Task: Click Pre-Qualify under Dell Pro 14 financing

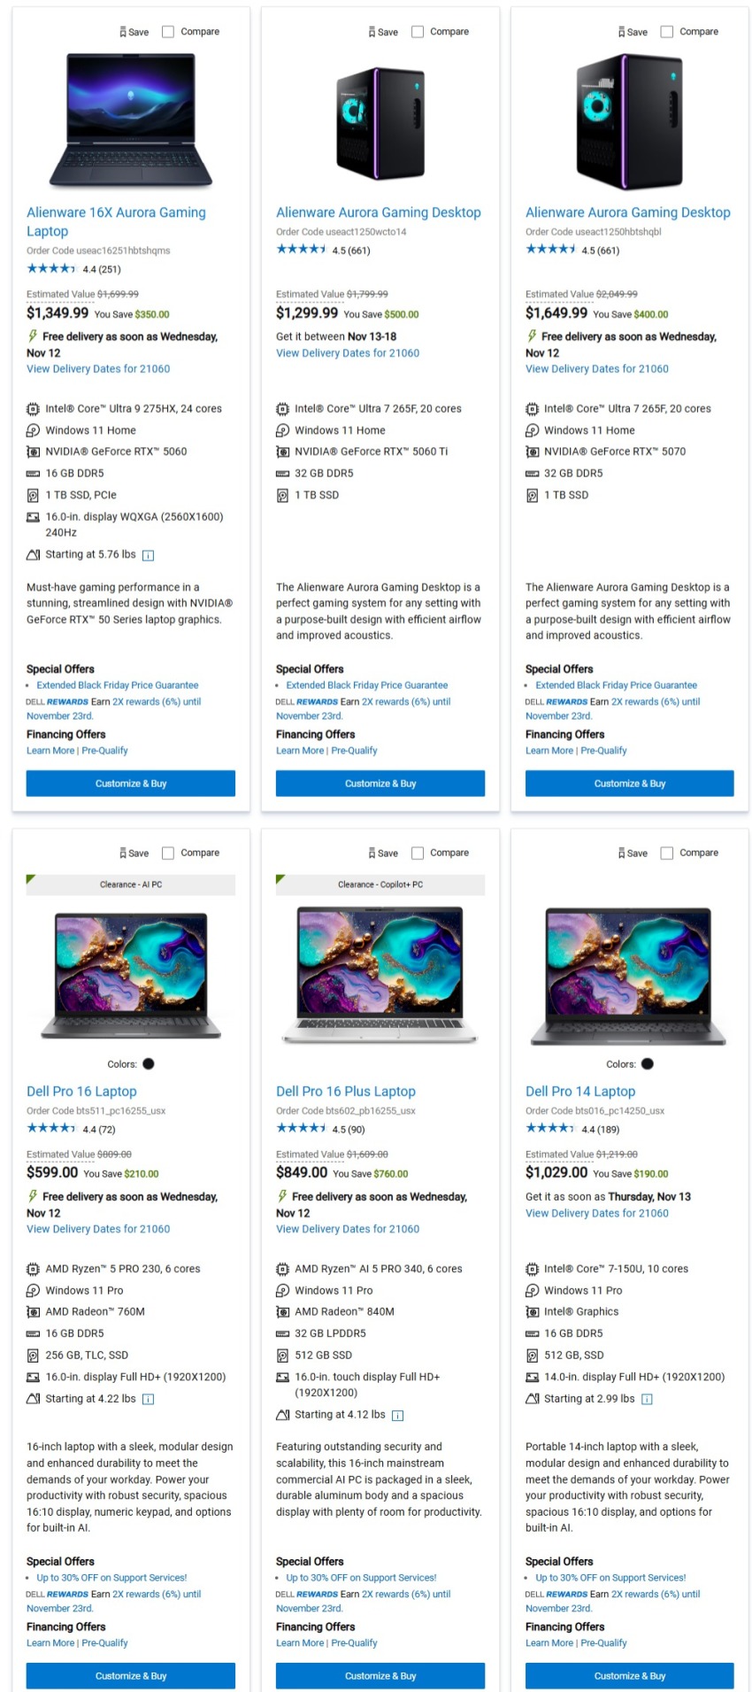Action: click(603, 1642)
